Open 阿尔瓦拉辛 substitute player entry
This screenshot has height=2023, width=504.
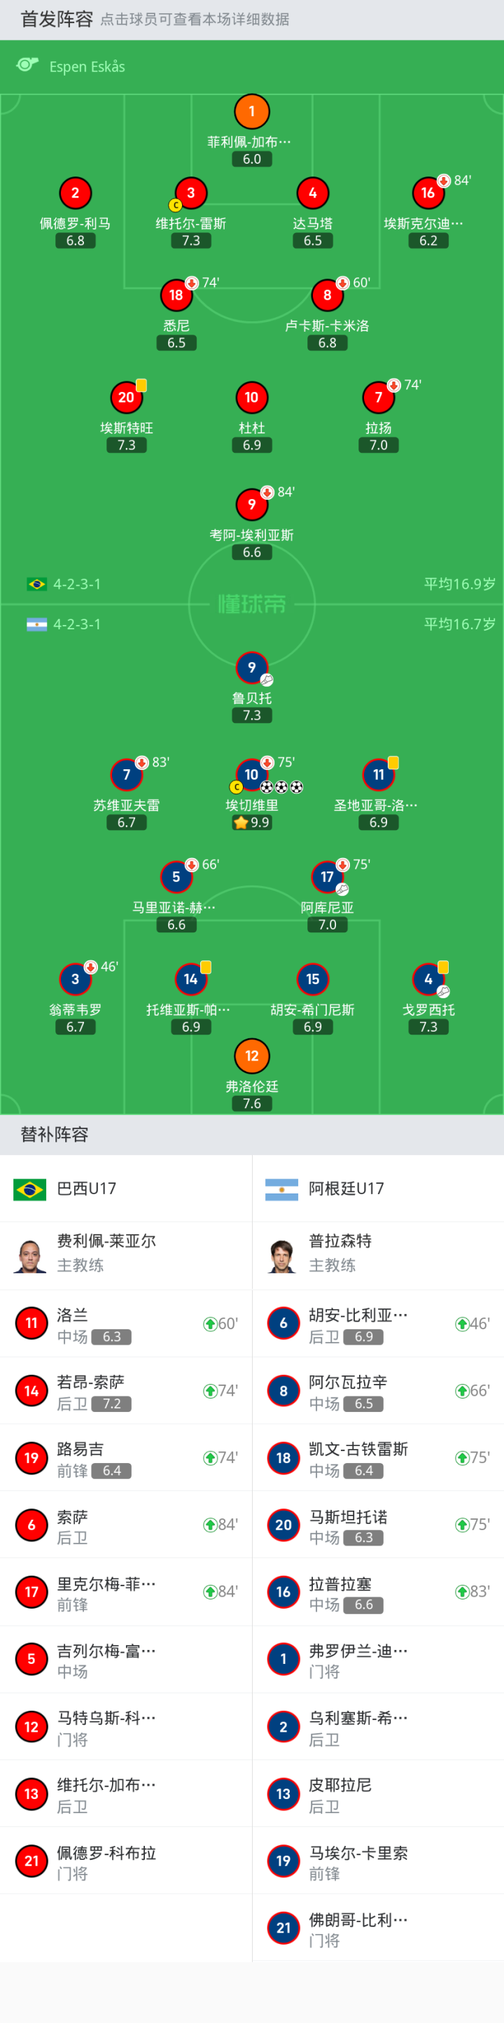(x=377, y=1391)
